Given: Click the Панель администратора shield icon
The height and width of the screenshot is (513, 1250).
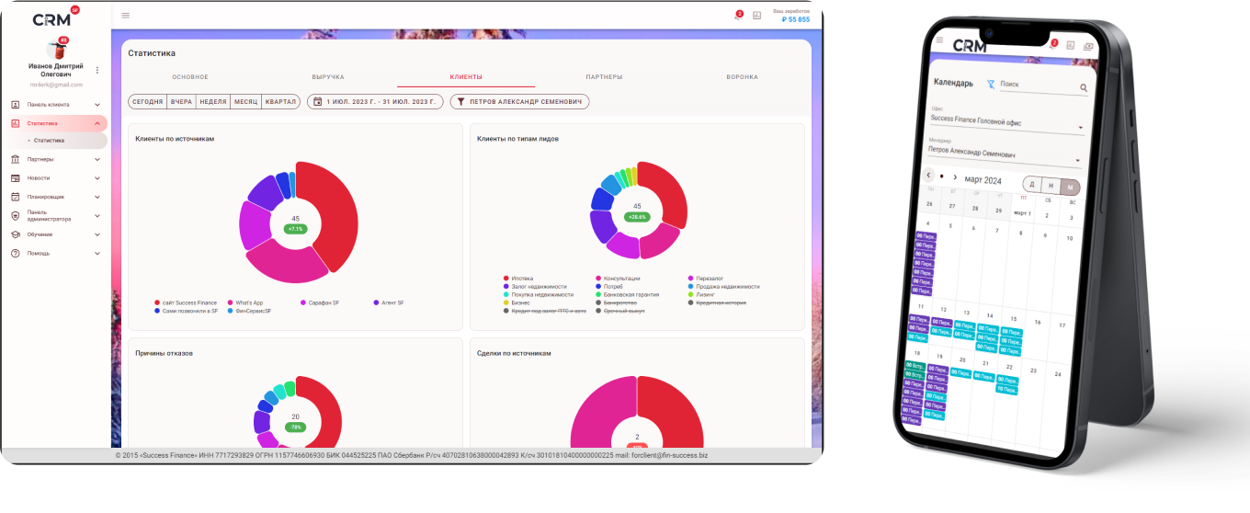Looking at the screenshot, I should 16,215.
